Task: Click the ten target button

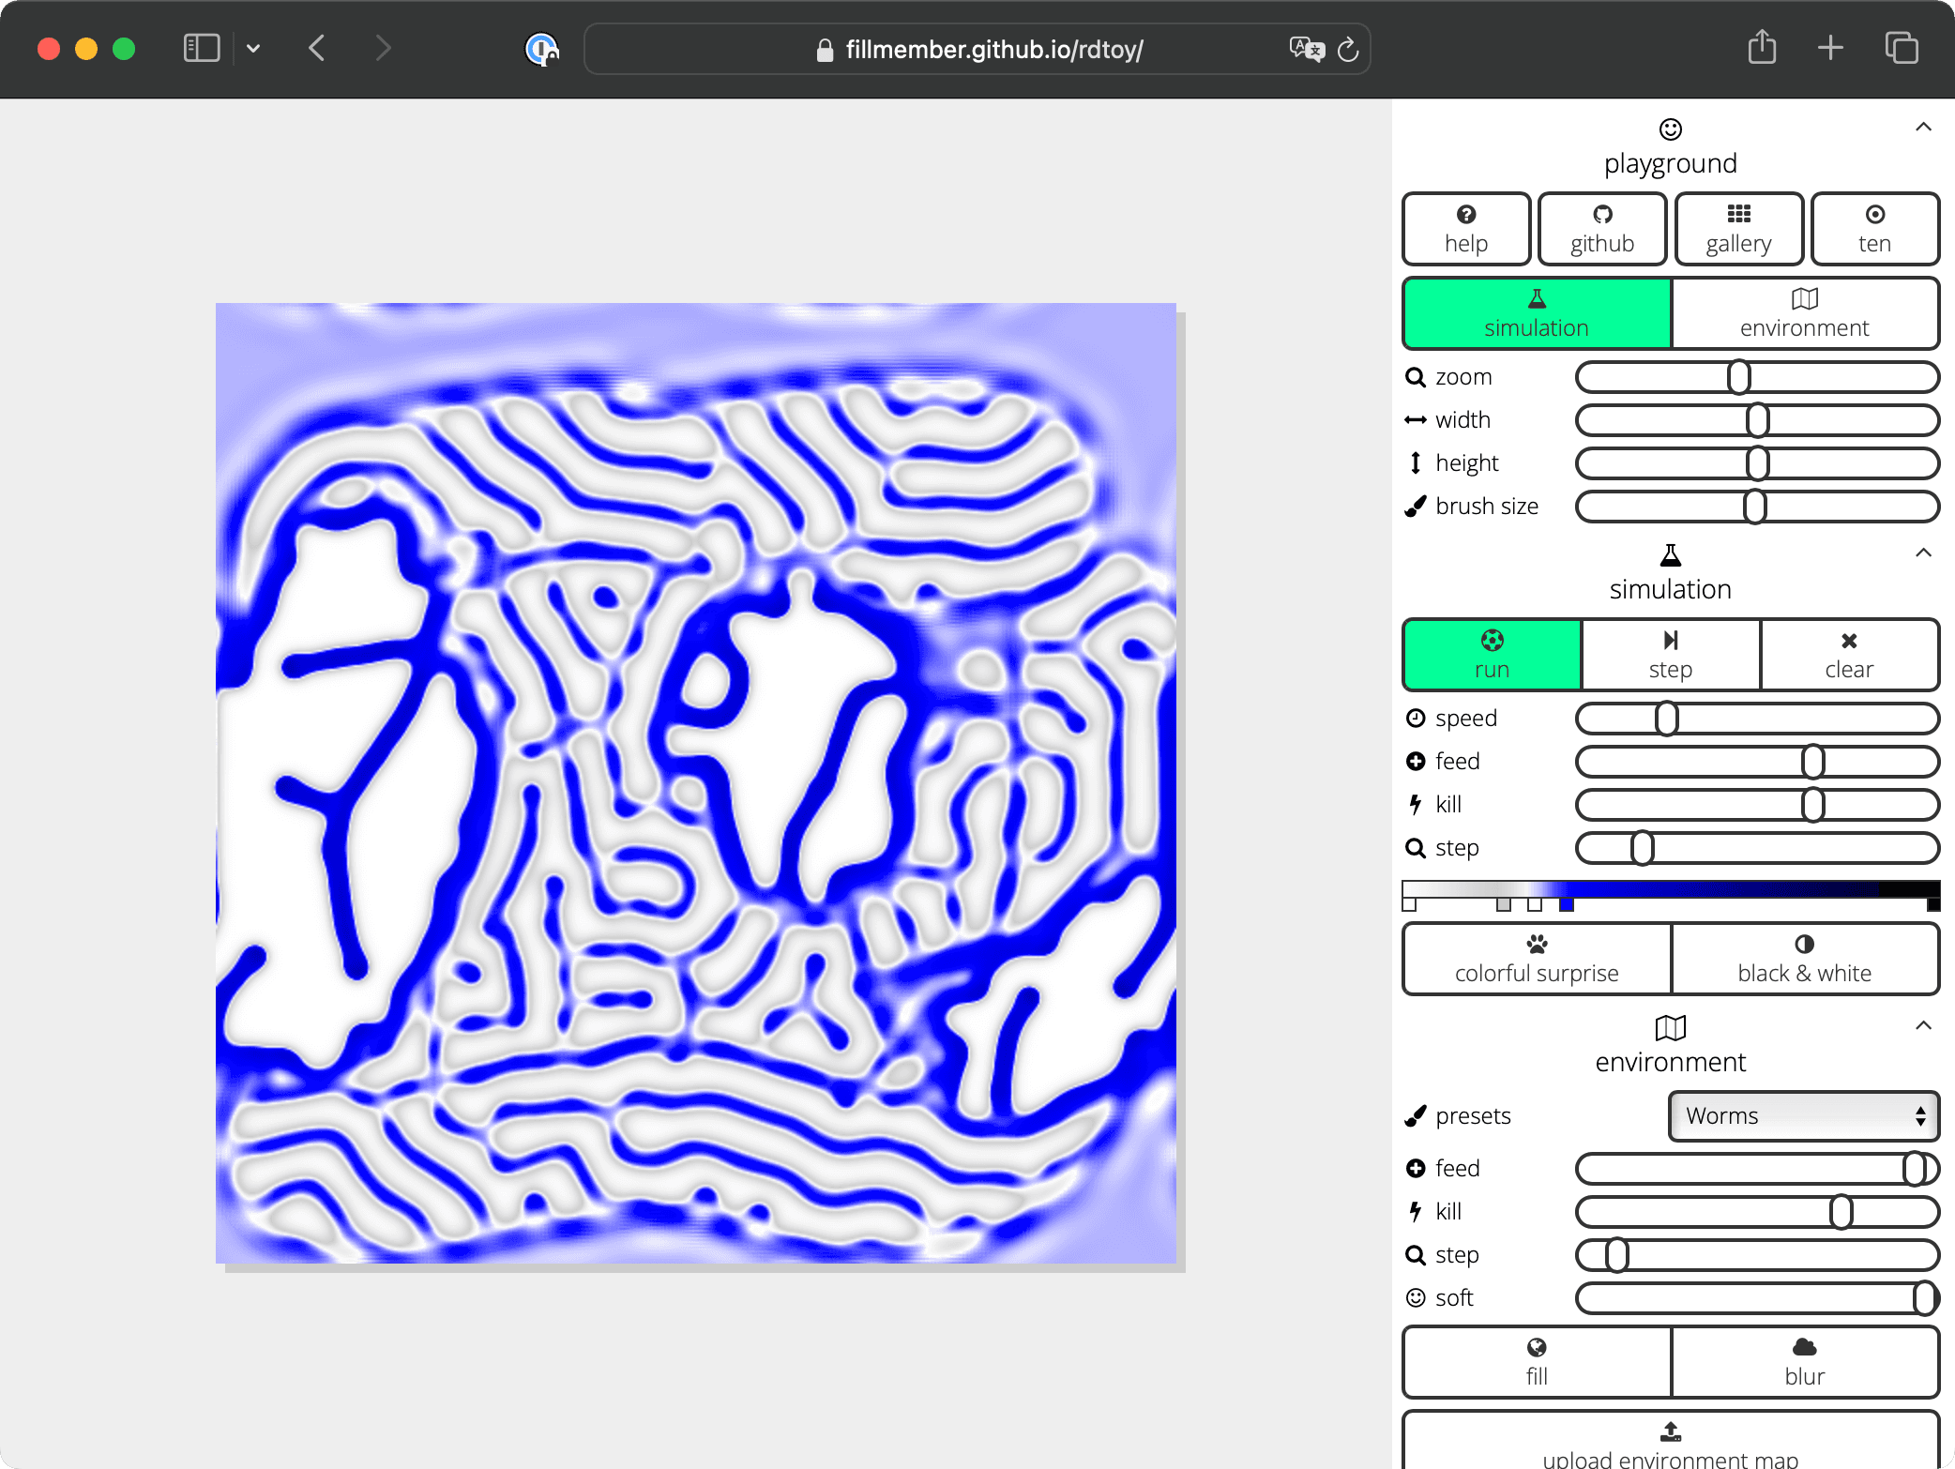Action: click(x=1874, y=229)
